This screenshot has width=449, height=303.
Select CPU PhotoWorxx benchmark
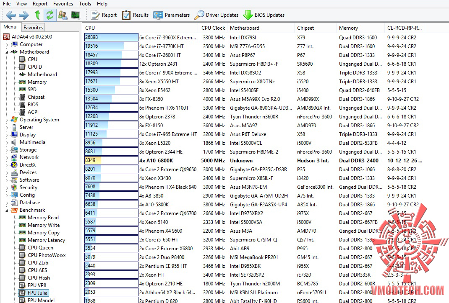(x=47, y=255)
